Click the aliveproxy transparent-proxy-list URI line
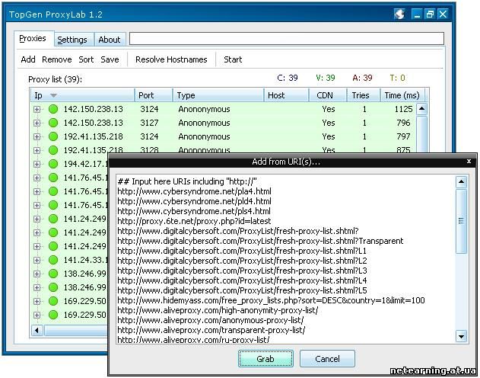The height and width of the screenshot is (378, 480). 211,330
